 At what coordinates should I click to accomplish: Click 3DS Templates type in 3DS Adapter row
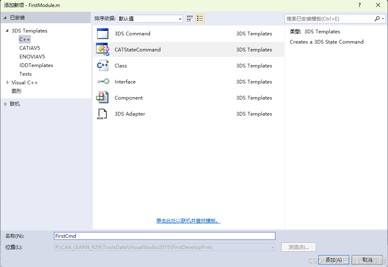click(x=254, y=114)
